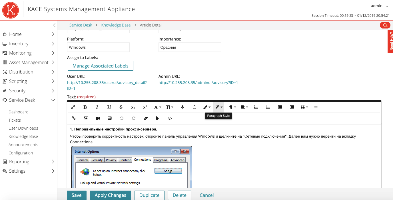Open the inline style brush dropdown
Viewport: 393px width, 200px height.
[x=207, y=107]
